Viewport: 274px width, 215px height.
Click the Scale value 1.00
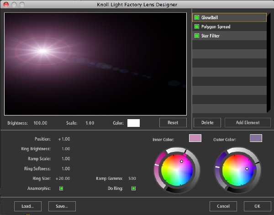pos(90,123)
